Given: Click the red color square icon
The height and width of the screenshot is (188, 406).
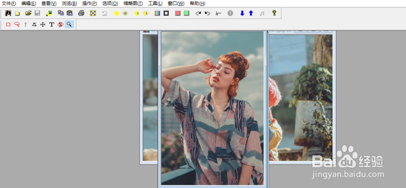Looking at the screenshot, I should click(177, 13).
